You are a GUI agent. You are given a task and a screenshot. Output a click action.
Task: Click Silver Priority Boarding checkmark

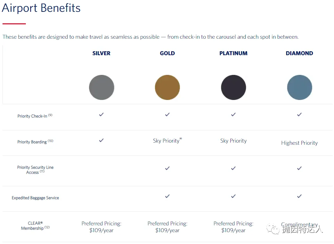[102, 140]
